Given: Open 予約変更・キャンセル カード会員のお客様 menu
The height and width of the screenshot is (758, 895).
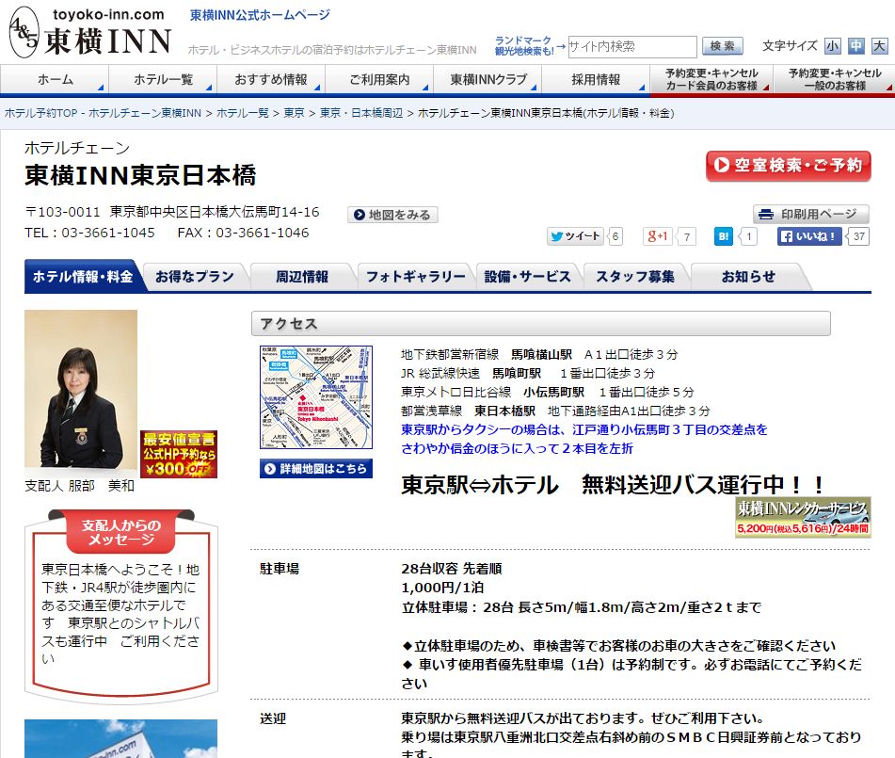Looking at the screenshot, I should [711, 79].
